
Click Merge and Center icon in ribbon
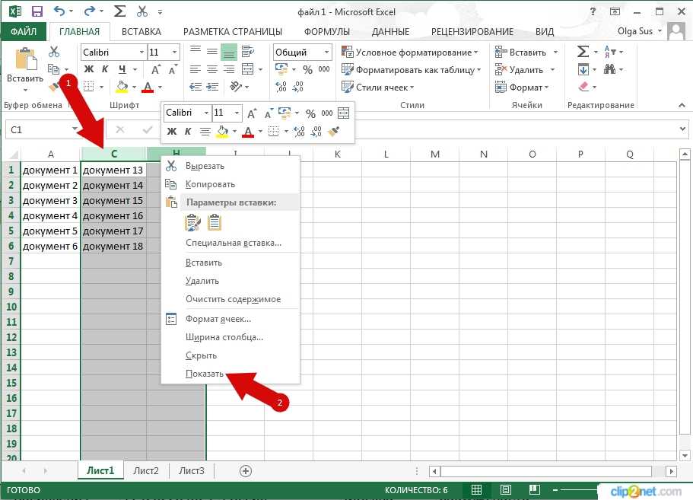pyautogui.click(x=248, y=69)
